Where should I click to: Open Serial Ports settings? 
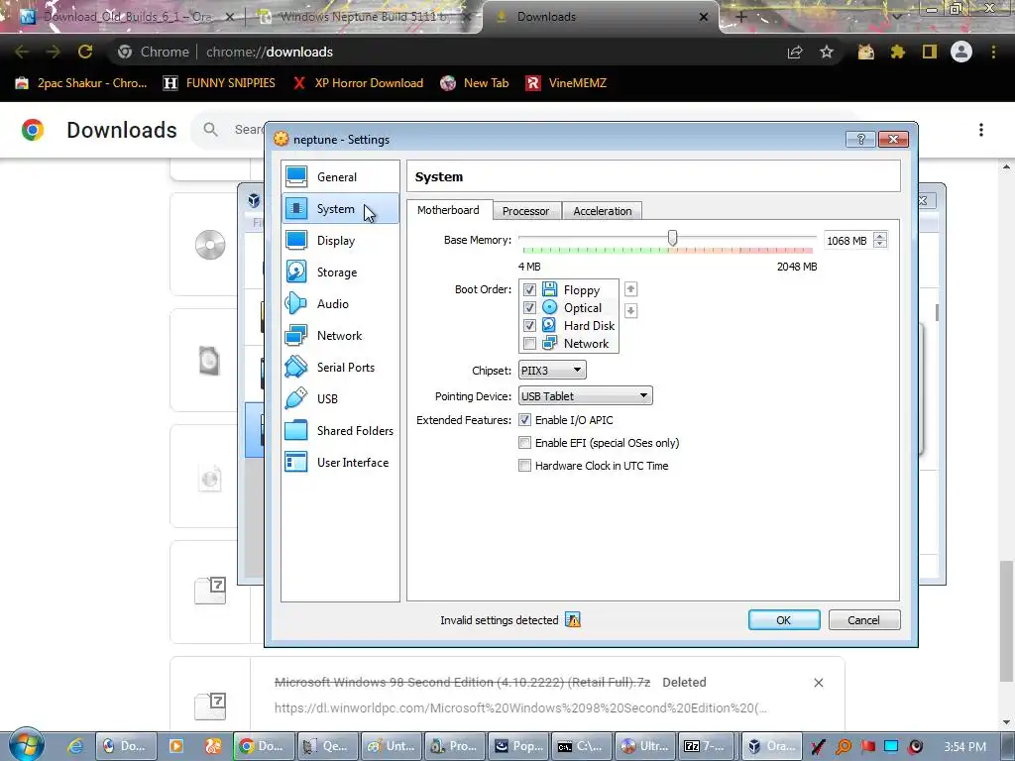[340, 367]
